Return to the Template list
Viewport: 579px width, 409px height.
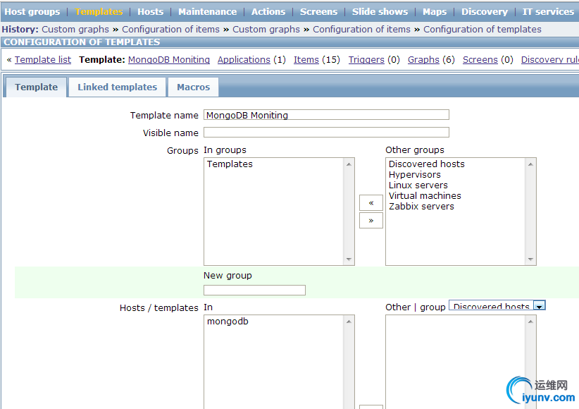(x=43, y=59)
